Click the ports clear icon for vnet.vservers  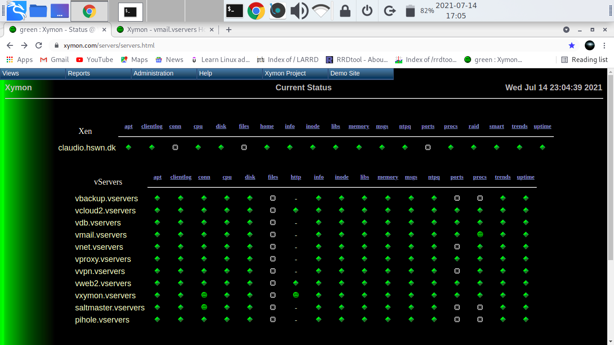[457, 247]
